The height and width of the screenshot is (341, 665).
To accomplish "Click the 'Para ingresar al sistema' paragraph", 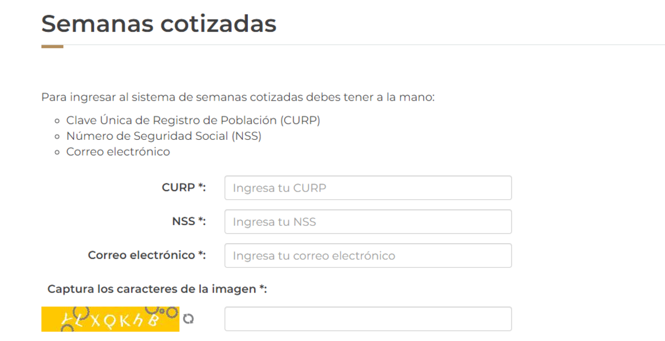I will [238, 97].
